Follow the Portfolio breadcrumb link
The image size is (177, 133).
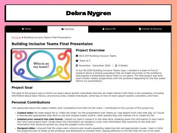click(x=16, y=37)
